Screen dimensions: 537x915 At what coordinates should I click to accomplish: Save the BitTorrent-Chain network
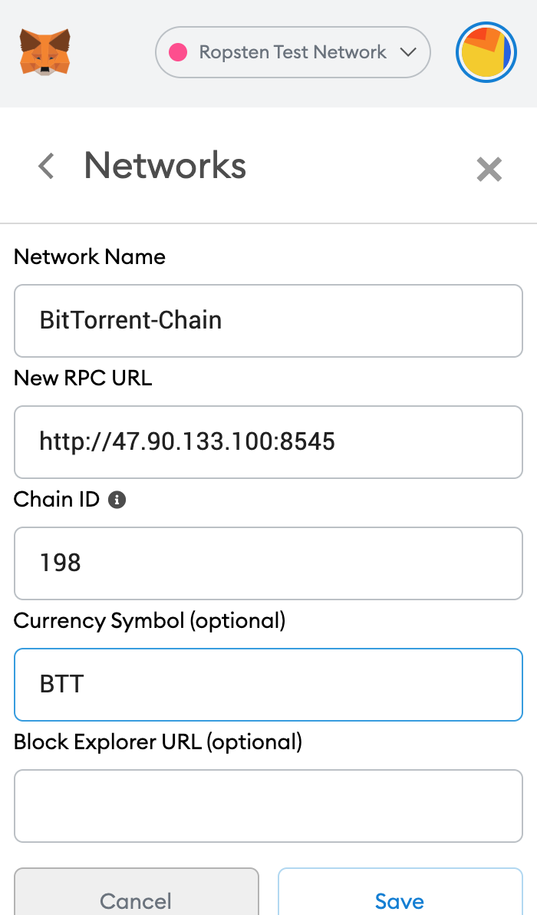[400, 892]
